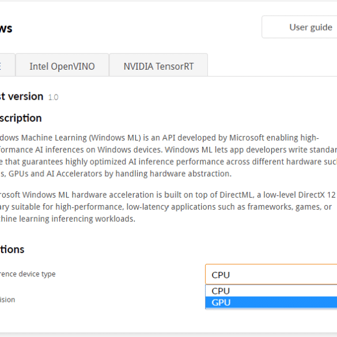Click the precision option label
The height and width of the screenshot is (337, 337).
click(x=7, y=300)
